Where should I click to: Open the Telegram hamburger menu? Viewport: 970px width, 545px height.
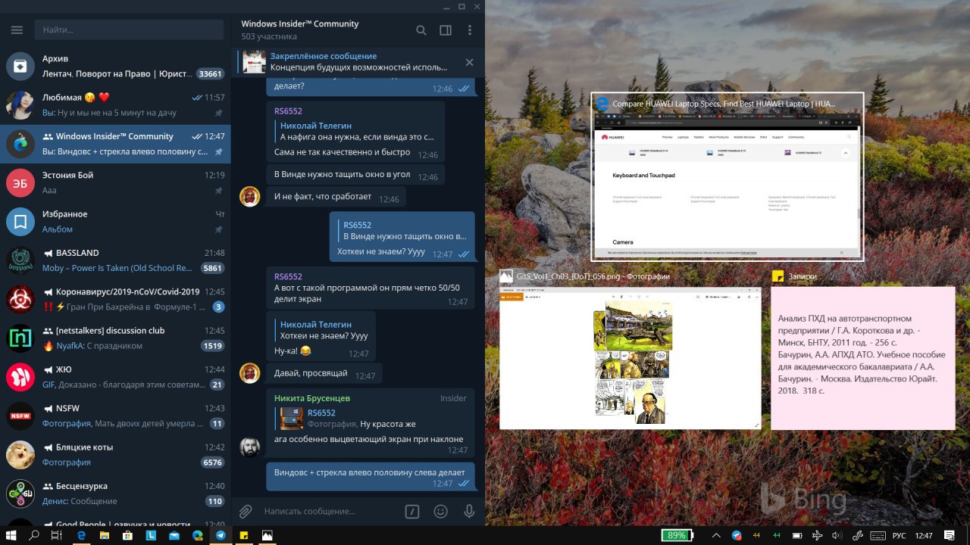pyautogui.click(x=17, y=30)
